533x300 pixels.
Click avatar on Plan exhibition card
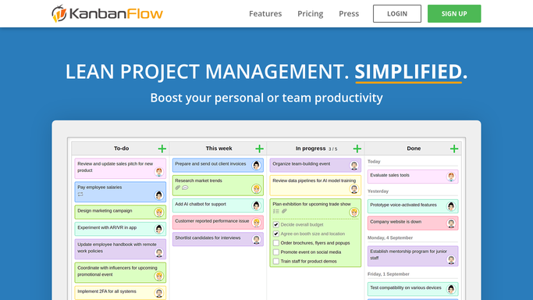pyautogui.click(x=354, y=212)
